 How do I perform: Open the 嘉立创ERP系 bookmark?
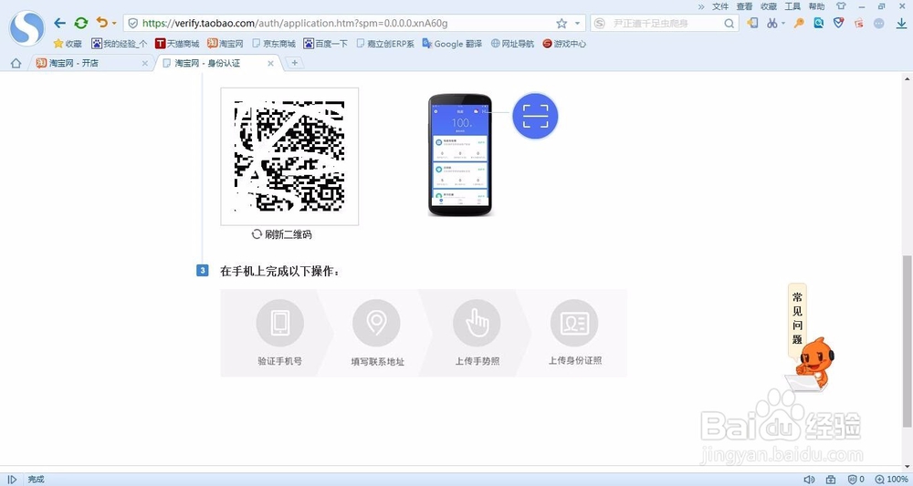(385, 44)
